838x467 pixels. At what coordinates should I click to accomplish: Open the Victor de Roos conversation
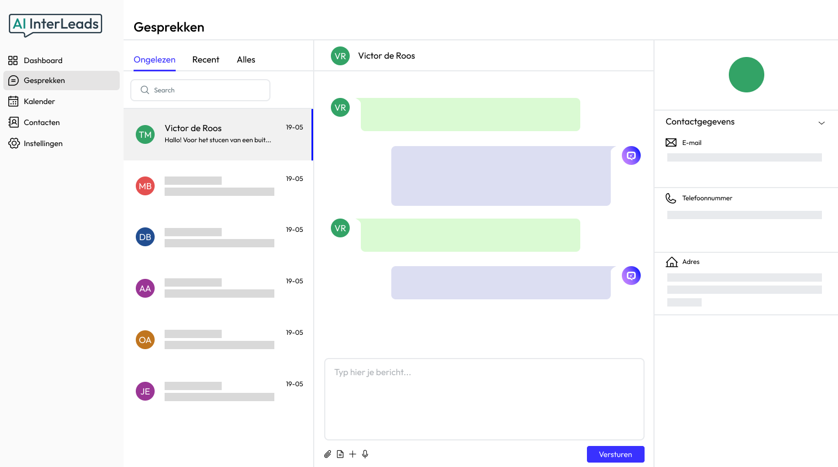[218, 134]
